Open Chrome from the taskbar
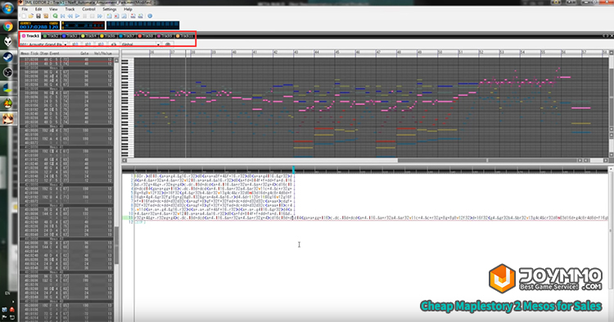The image size is (614, 322). click(8, 26)
